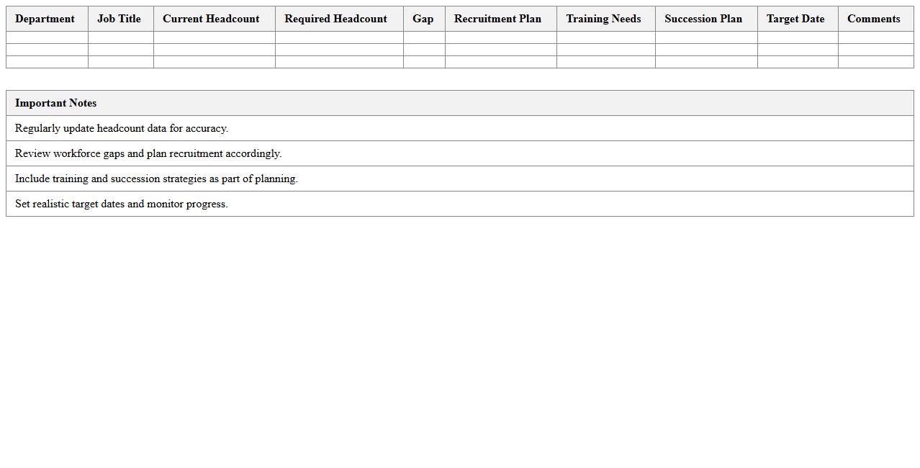
Task: Select the note about updating headcount data
Action: click(122, 128)
